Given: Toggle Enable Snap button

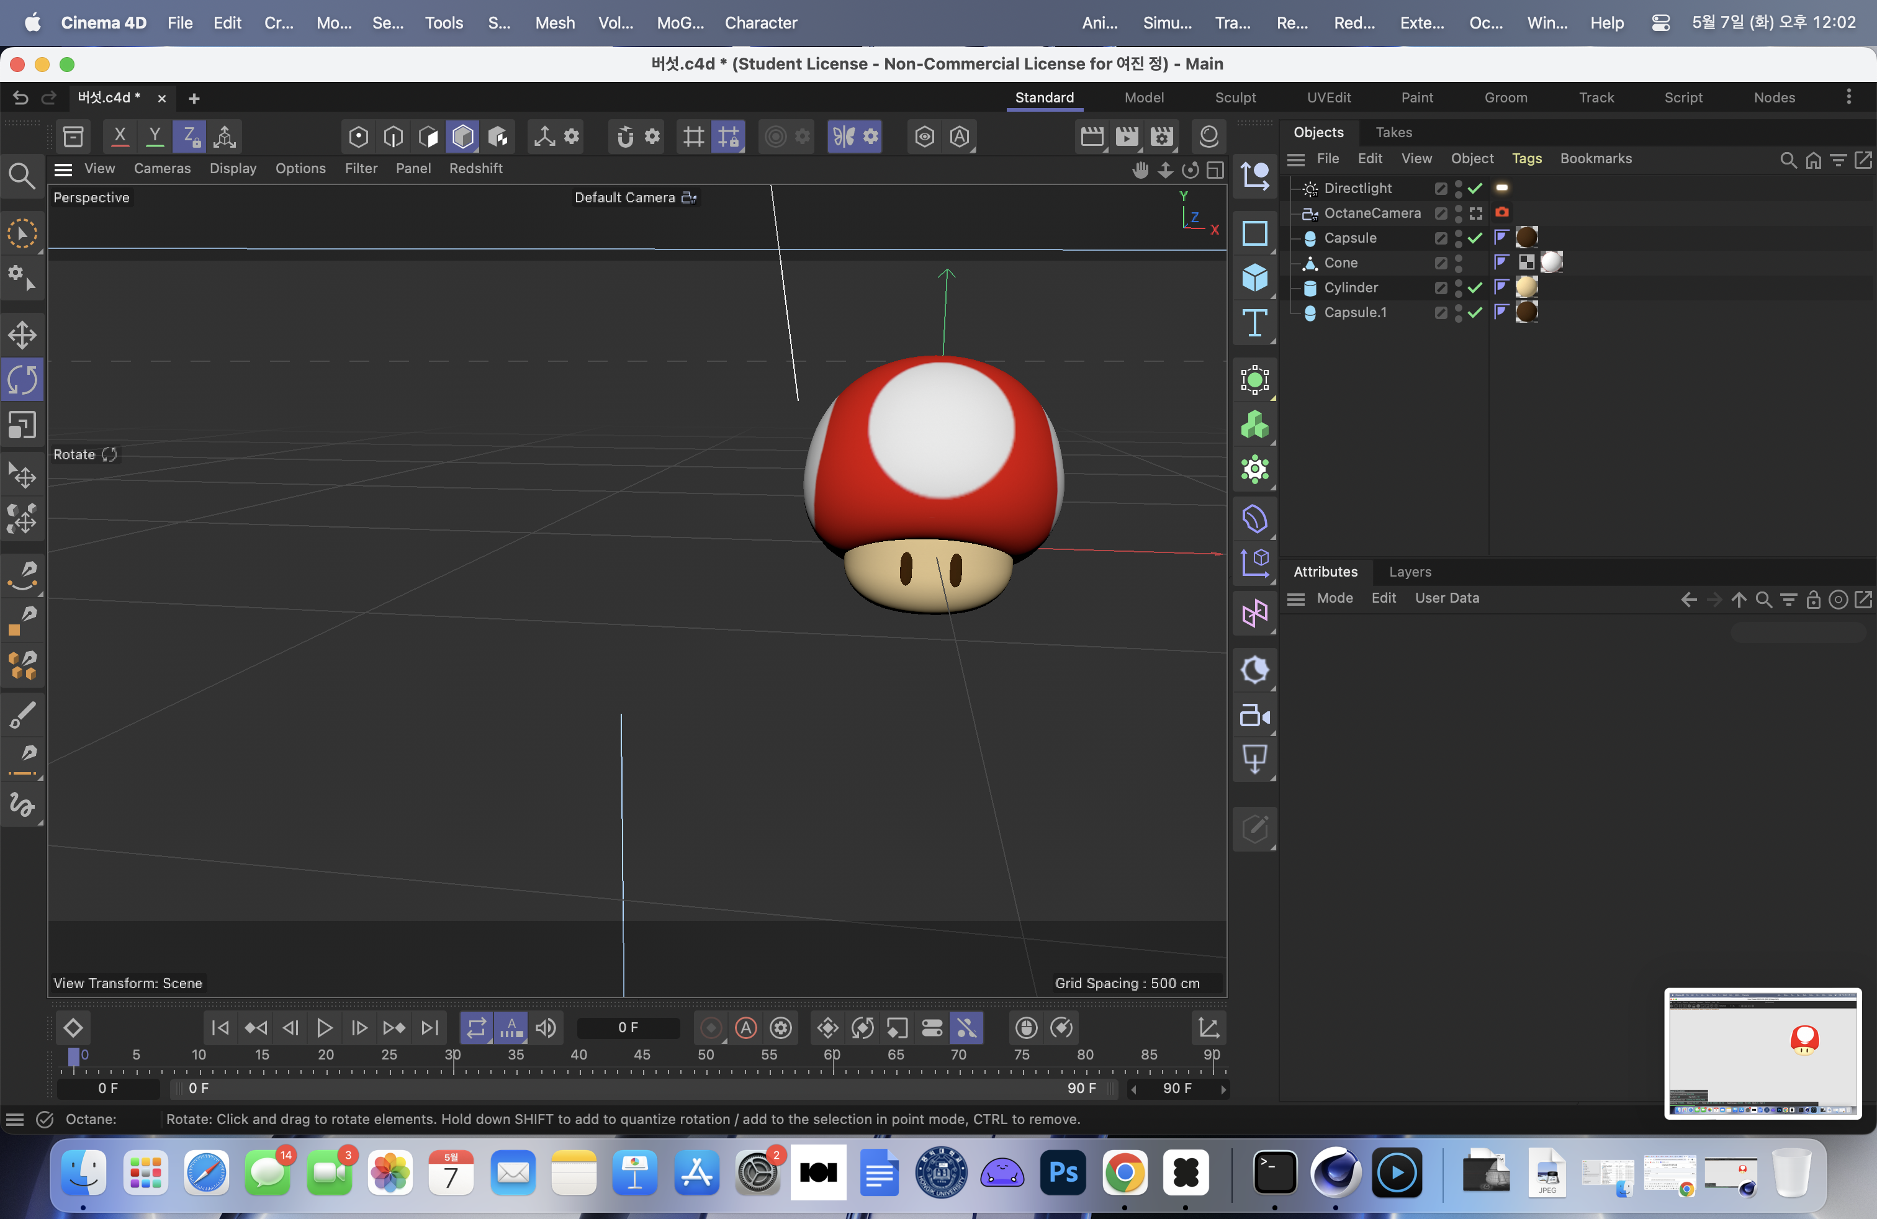Looking at the screenshot, I should (626, 137).
